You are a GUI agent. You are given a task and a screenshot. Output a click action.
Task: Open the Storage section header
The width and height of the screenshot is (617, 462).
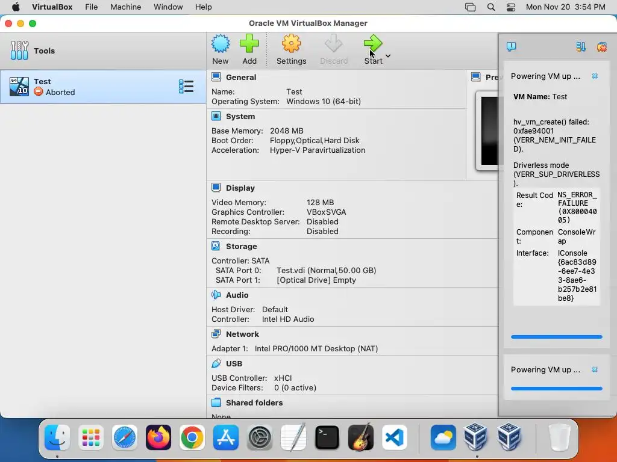click(241, 246)
